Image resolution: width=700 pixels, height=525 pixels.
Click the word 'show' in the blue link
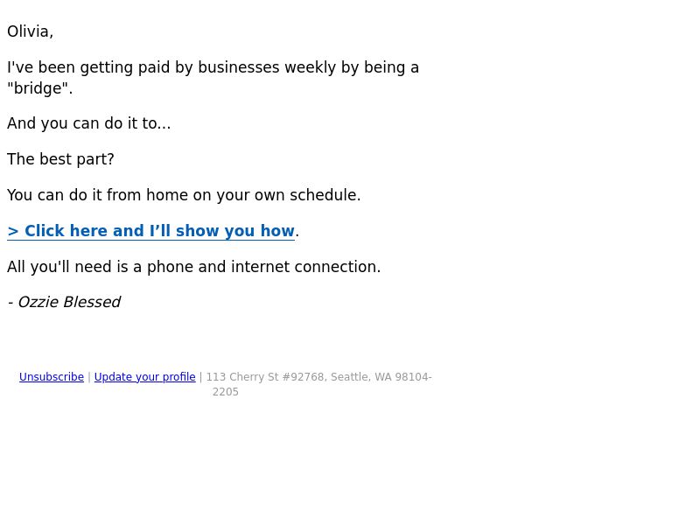(198, 231)
